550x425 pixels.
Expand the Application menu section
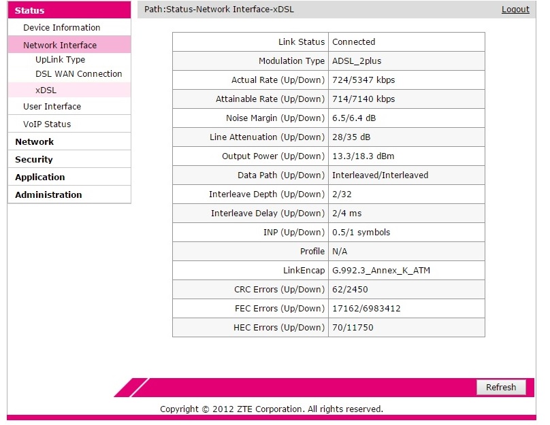tap(39, 177)
